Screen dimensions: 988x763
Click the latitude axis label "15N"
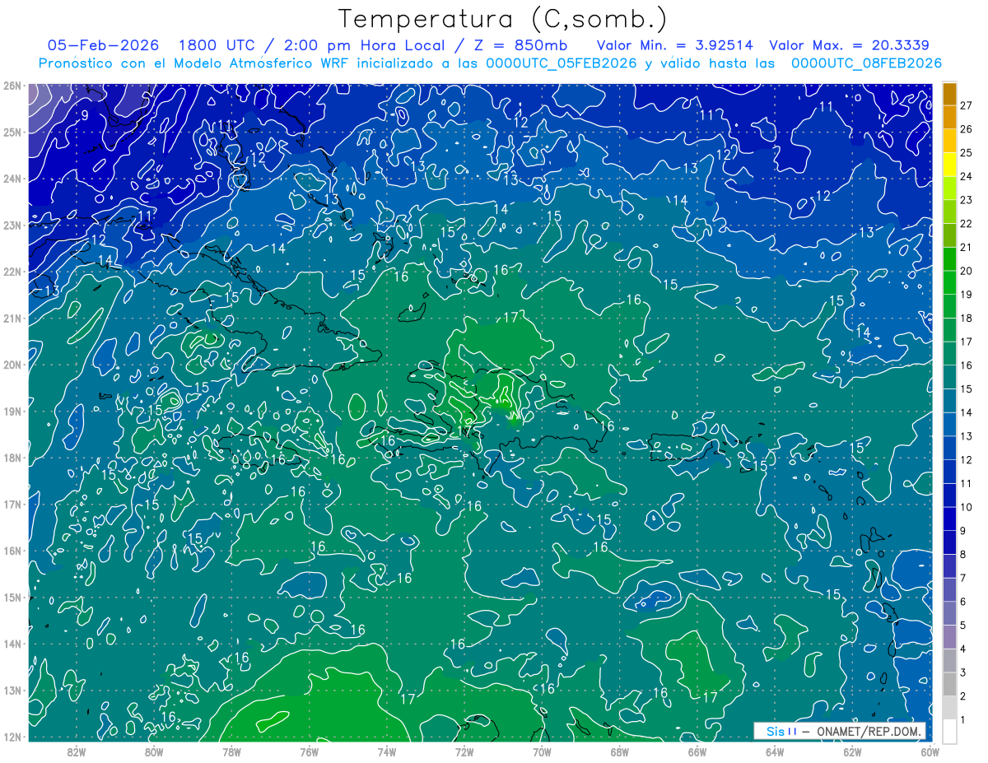pos(12,597)
